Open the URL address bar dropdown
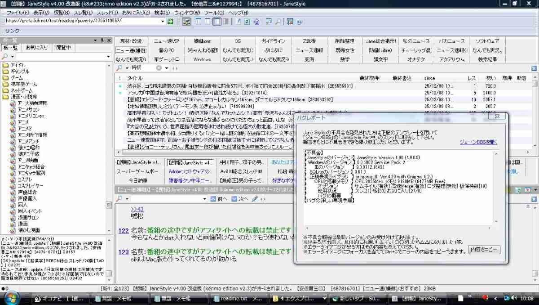This screenshot has height=305, width=539. point(163,21)
